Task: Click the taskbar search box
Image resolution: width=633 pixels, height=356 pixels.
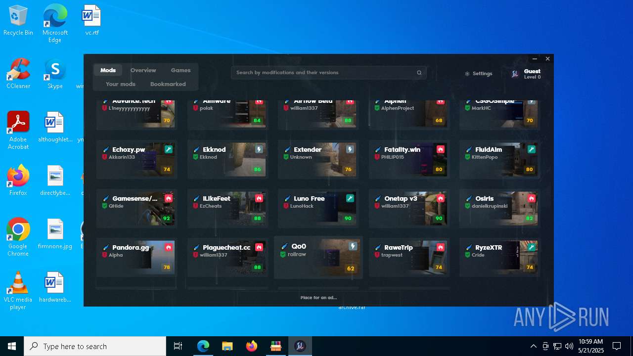Action: click(x=95, y=346)
